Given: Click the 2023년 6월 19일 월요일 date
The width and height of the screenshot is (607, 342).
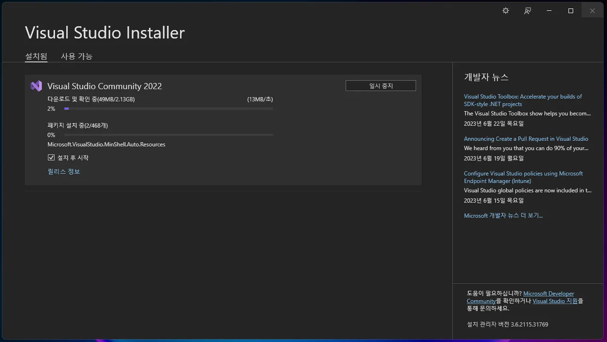Looking at the screenshot, I should (x=494, y=158).
